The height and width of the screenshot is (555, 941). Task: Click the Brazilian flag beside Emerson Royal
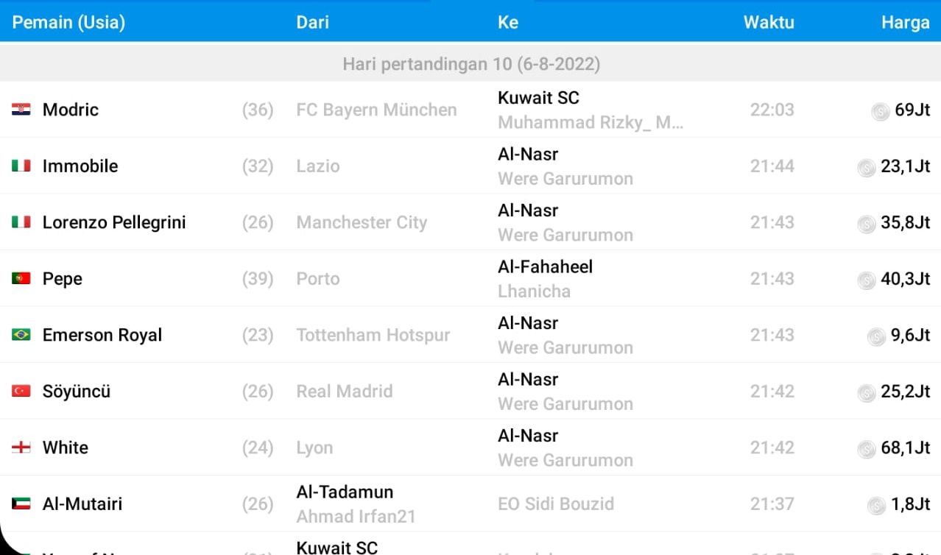pos(21,335)
